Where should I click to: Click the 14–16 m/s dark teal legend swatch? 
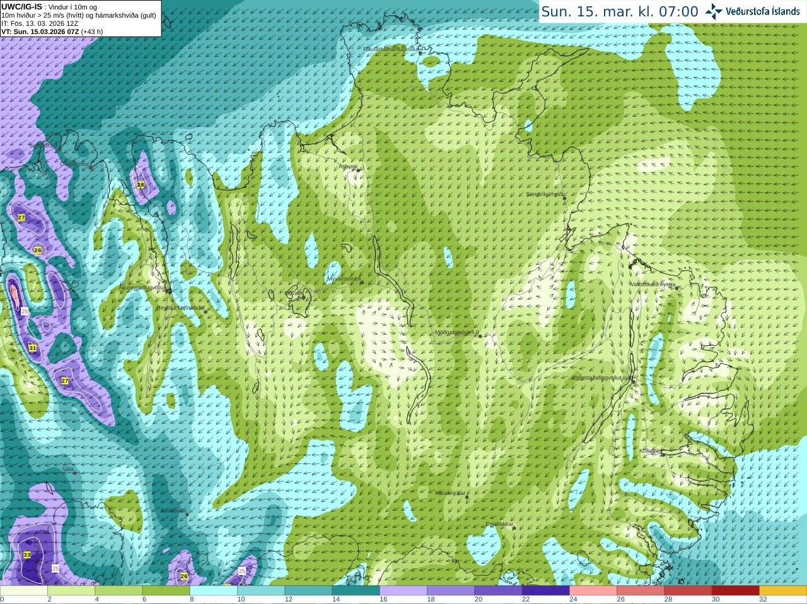356,591
